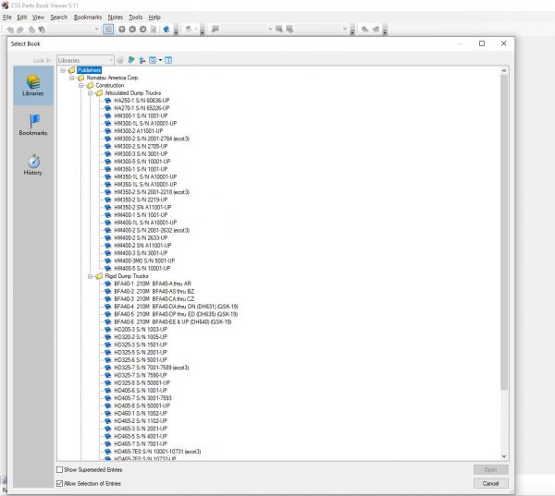Click the up-one-level icon with red arrow
The image size is (555, 496).
coord(142,60)
